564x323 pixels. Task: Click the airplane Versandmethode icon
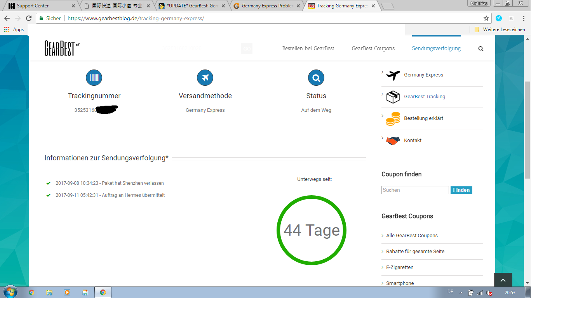coord(205,78)
